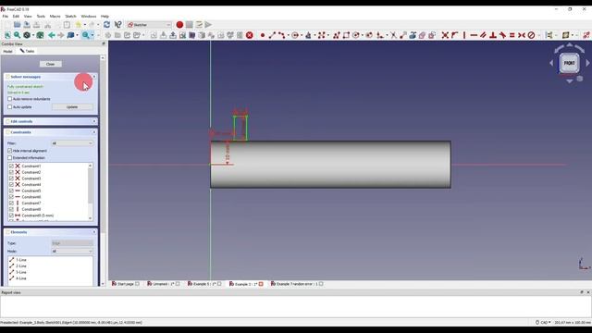Uncheck the Constraint7 checkbox

(11, 203)
